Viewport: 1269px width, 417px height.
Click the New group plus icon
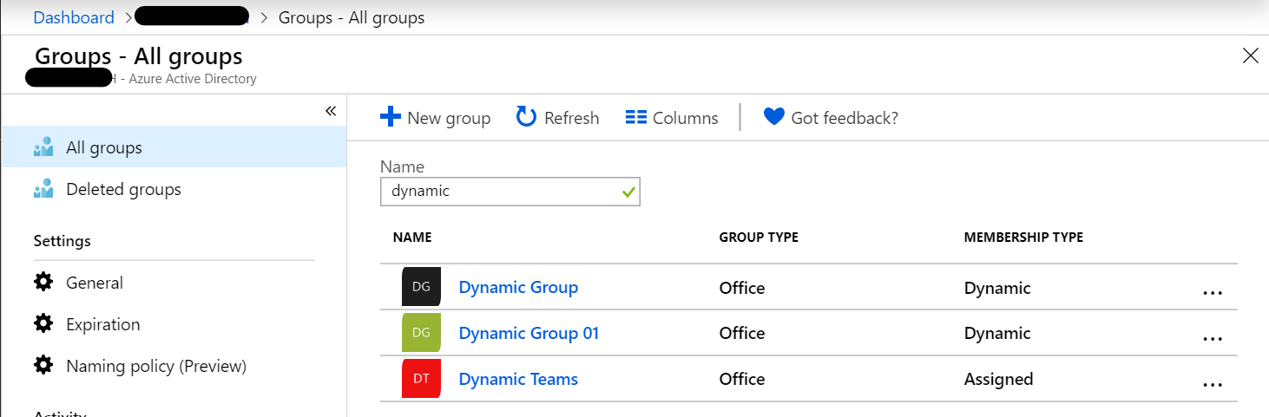pyautogui.click(x=391, y=117)
